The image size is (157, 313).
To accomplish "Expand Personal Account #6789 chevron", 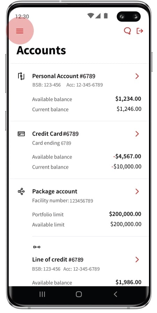I will click(137, 76).
